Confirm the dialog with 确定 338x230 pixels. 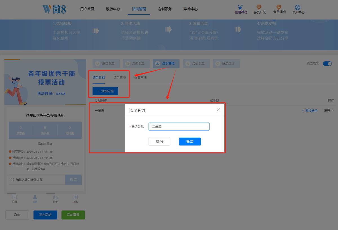[x=190, y=141]
